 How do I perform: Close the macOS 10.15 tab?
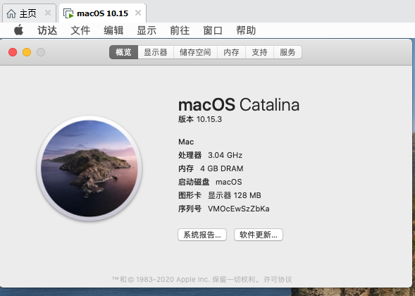138,13
